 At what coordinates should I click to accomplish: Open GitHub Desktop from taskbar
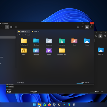click(x=59, y=105)
